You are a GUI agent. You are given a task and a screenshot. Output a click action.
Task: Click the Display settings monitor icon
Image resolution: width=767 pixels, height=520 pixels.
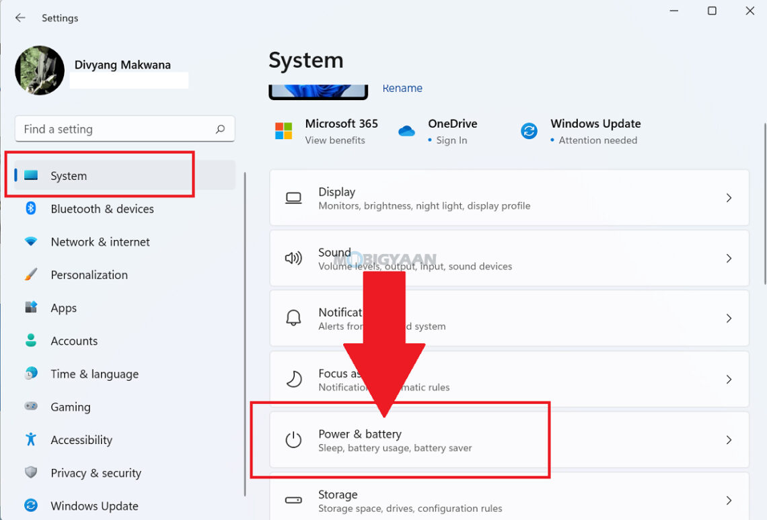[293, 198]
